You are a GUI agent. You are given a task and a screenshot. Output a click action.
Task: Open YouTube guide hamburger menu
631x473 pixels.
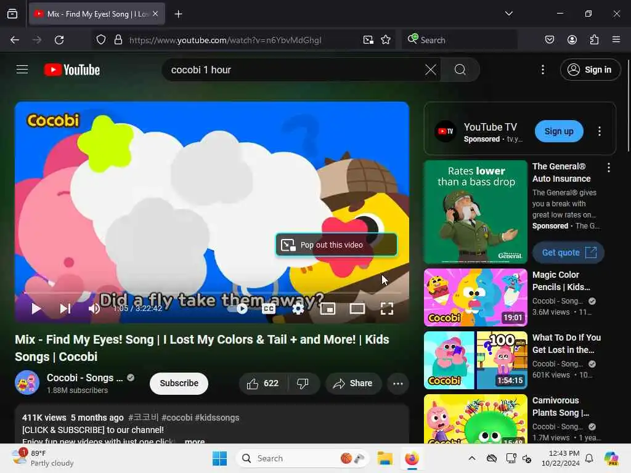pos(22,70)
